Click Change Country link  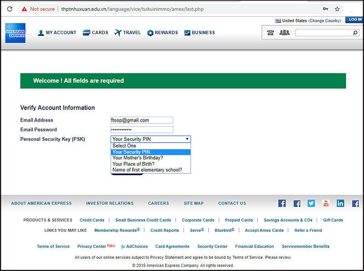pyautogui.click(x=324, y=21)
